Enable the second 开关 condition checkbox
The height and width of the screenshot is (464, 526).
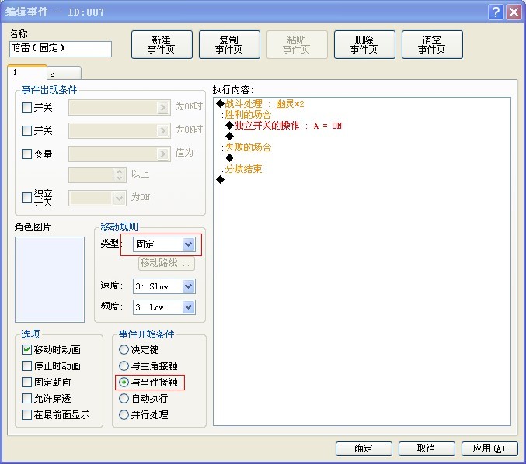click(26, 130)
